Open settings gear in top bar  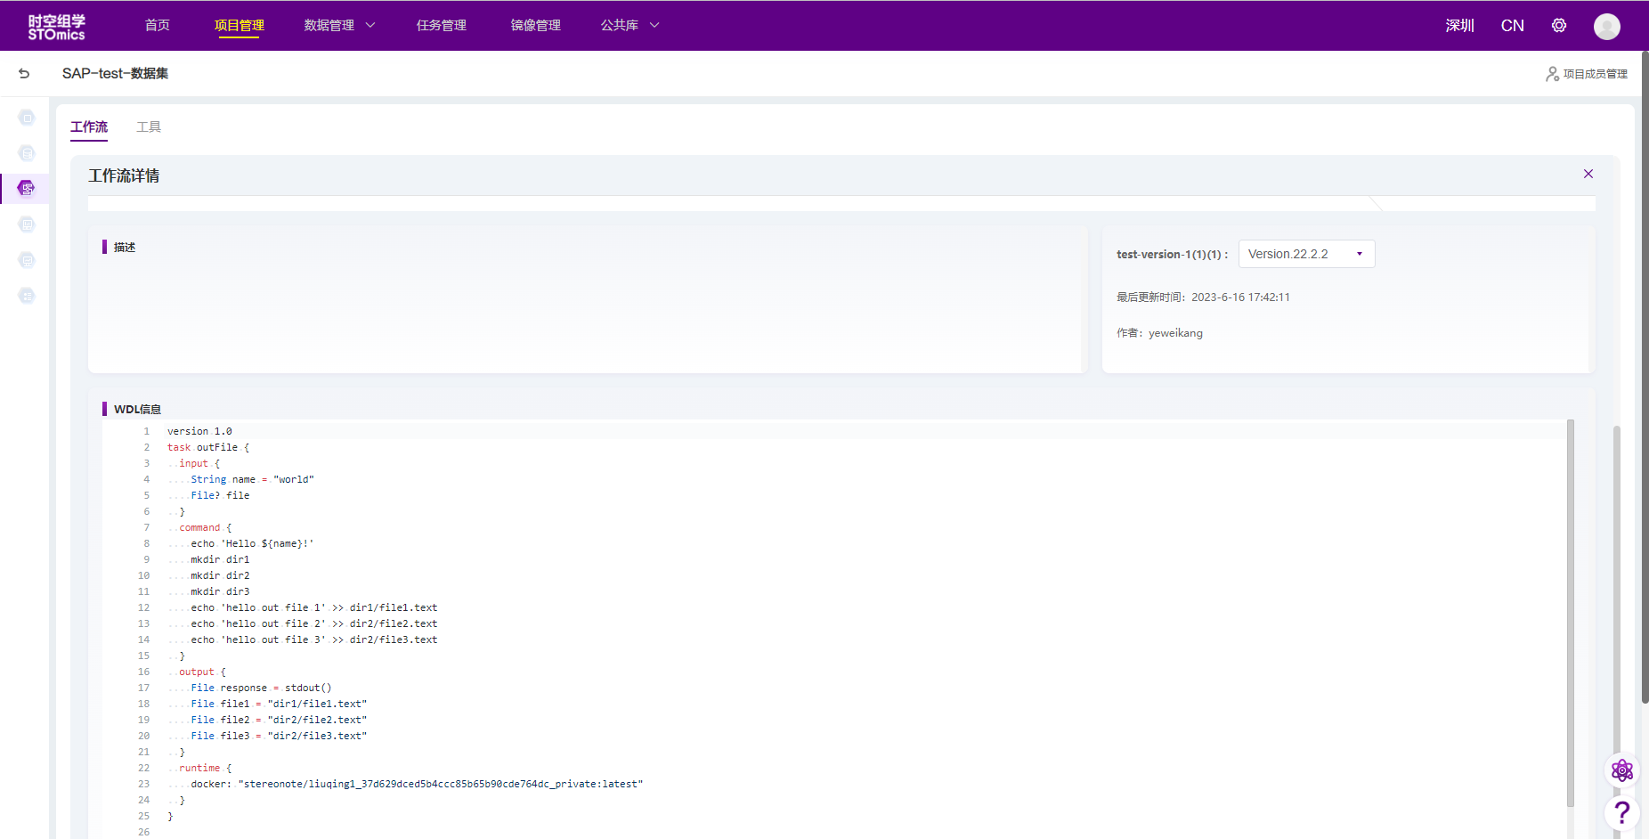[1559, 26]
